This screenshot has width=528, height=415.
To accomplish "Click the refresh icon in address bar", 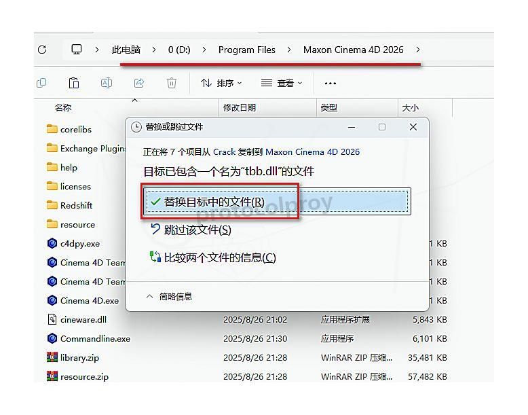I will [42, 50].
